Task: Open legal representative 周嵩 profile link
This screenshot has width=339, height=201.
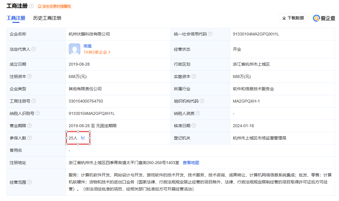Action: point(87,46)
